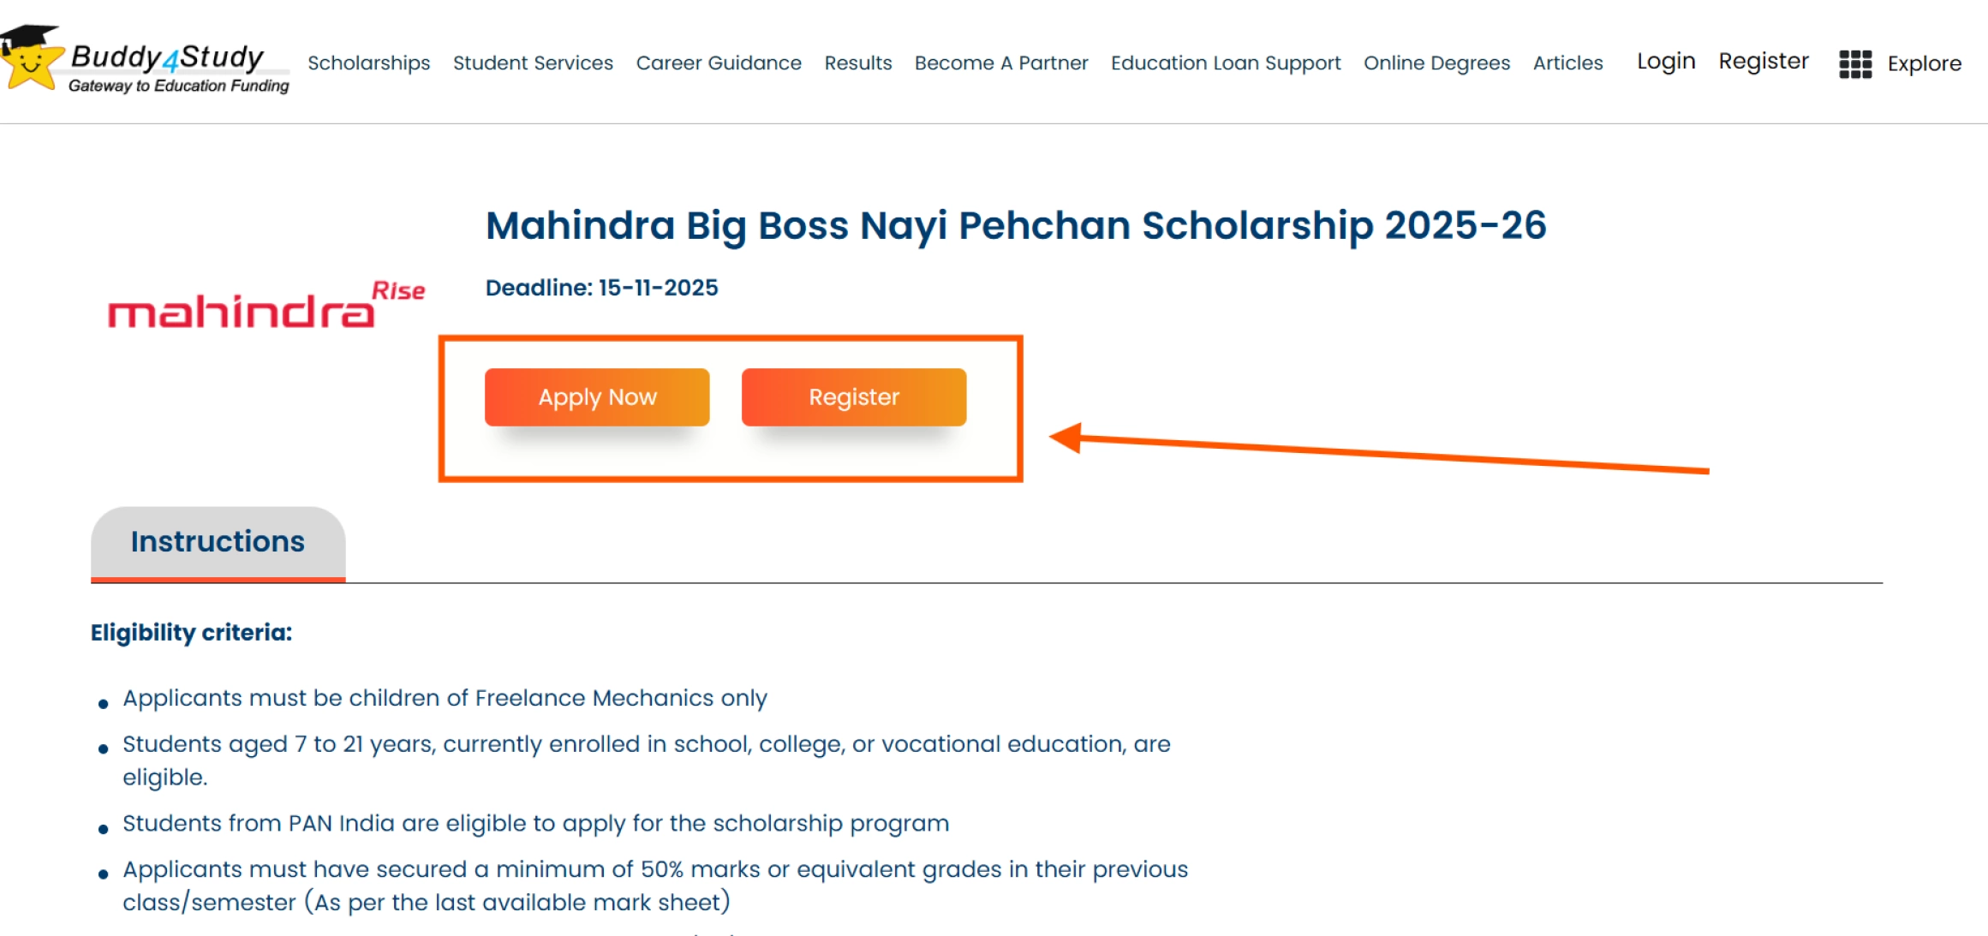1988x936 pixels.
Task: Click the Eligibility criteria heading
Action: (190, 632)
